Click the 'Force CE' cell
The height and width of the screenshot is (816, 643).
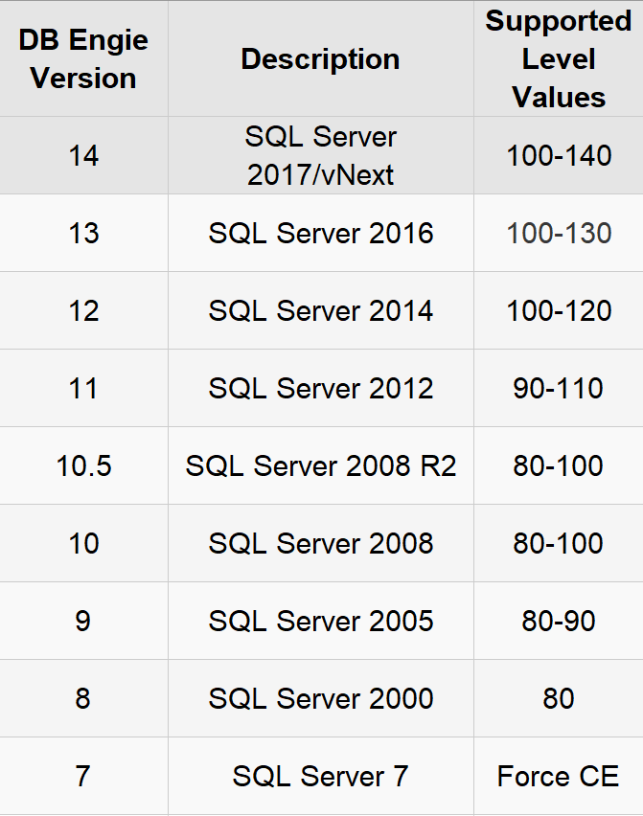559,776
